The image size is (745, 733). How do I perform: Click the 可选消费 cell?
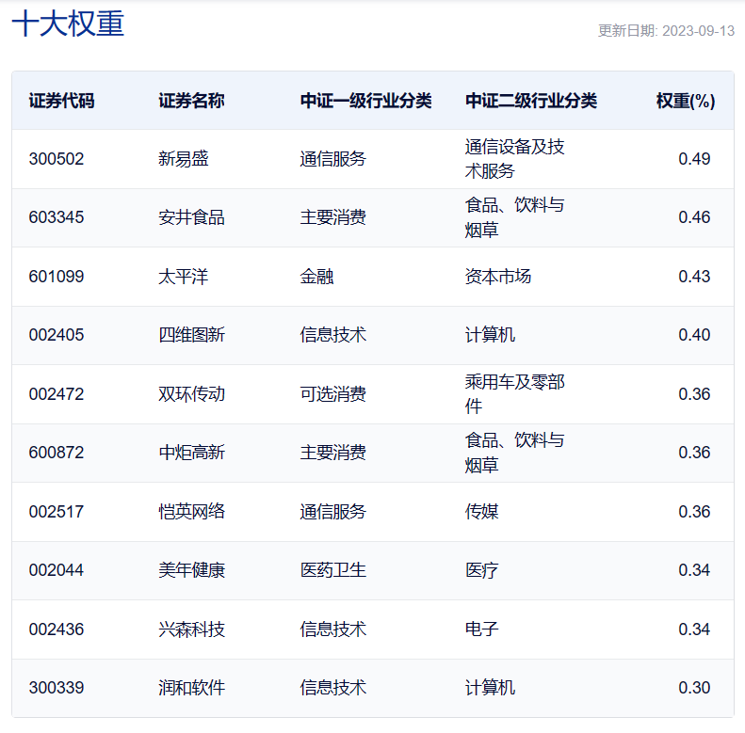(x=332, y=394)
